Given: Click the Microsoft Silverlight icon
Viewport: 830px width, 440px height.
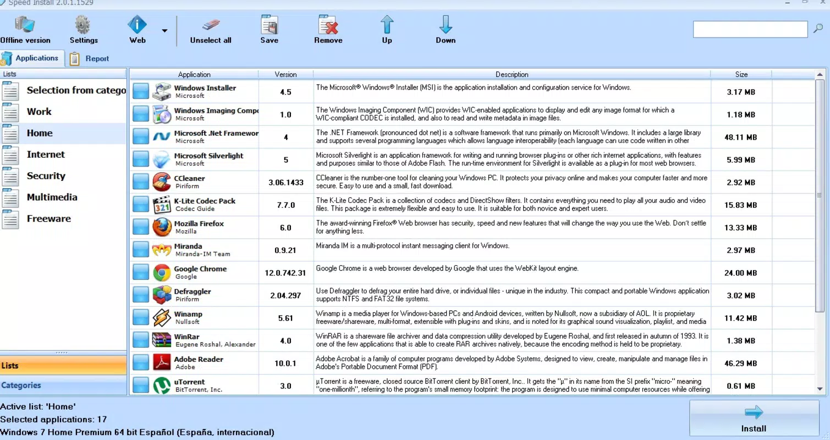Looking at the screenshot, I should coord(162,159).
